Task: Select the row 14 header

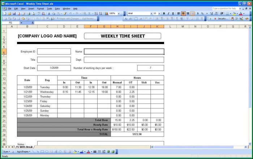Action: click(x=4, y=88)
